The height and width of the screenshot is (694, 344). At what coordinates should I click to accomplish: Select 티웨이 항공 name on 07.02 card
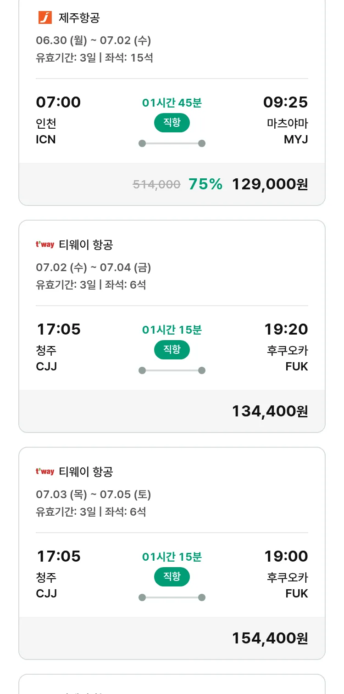pos(86,245)
